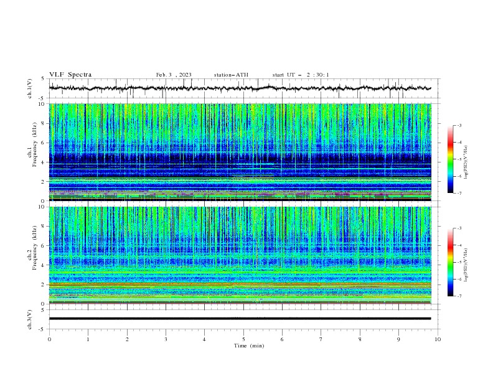Click the "-7" label on ch.2 colorbar
This screenshot has width=493, height=381.
(459, 296)
